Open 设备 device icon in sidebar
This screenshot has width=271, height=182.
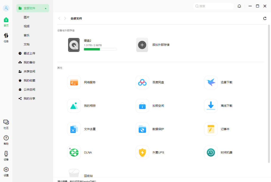[6, 156]
